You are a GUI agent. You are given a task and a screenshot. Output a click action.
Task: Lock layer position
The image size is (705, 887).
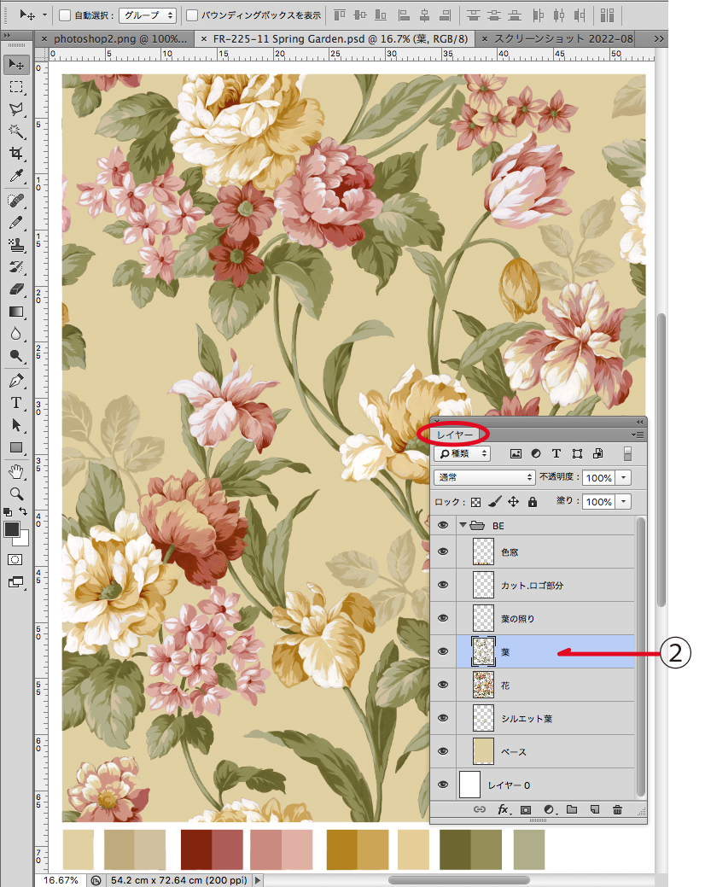(513, 502)
